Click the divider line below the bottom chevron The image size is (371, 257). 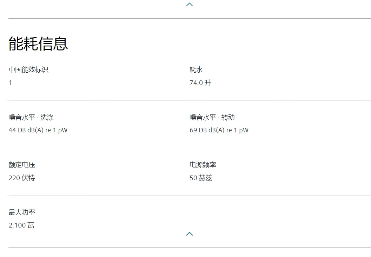(190, 248)
